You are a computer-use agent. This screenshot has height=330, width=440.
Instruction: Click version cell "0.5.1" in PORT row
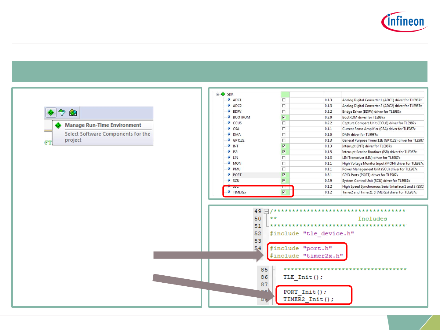point(328,175)
